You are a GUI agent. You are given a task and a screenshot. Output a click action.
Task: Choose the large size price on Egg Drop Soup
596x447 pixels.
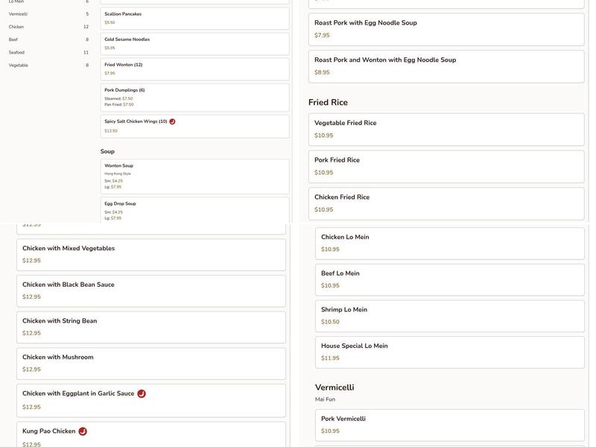[112, 216]
